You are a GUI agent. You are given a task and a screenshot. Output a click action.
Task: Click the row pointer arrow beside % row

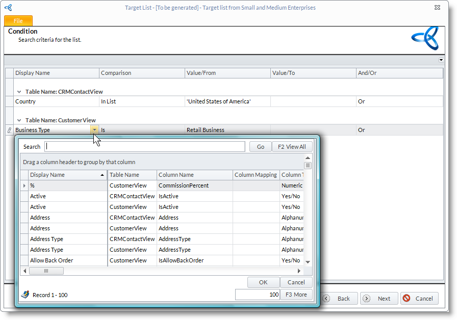[x=24, y=185]
